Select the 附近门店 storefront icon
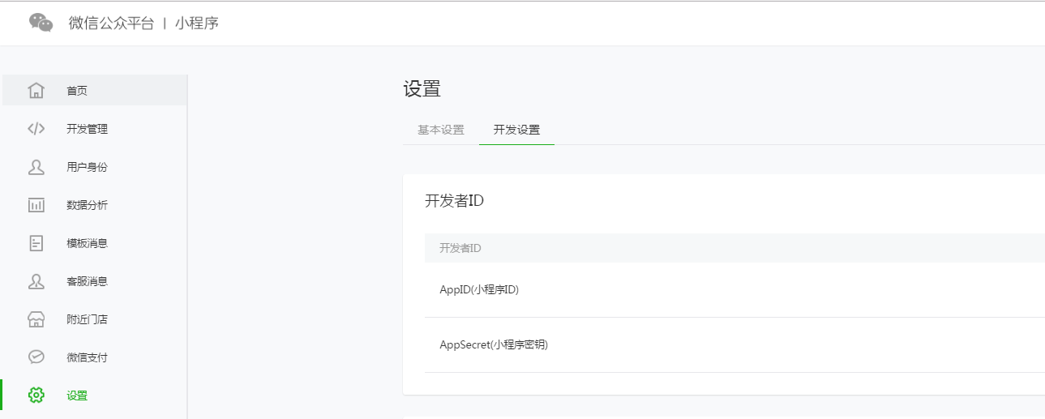1045x419 pixels. (x=36, y=319)
